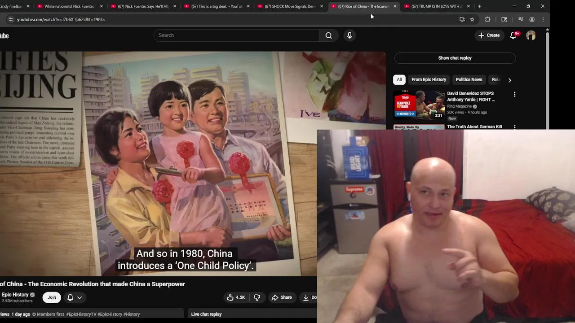Image resolution: width=575 pixels, height=323 pixels.
Task: Open a new browser tab with plus
Action: pos(479,6)
